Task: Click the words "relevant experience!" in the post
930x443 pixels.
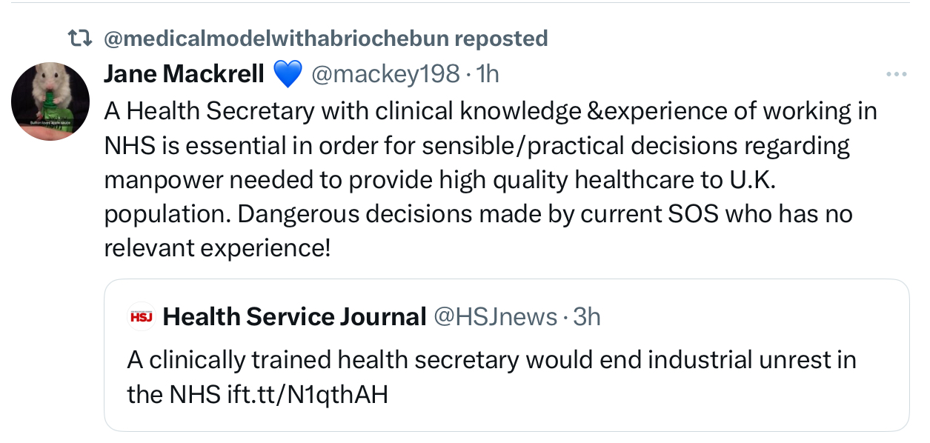Action: (x=217, y=248)
